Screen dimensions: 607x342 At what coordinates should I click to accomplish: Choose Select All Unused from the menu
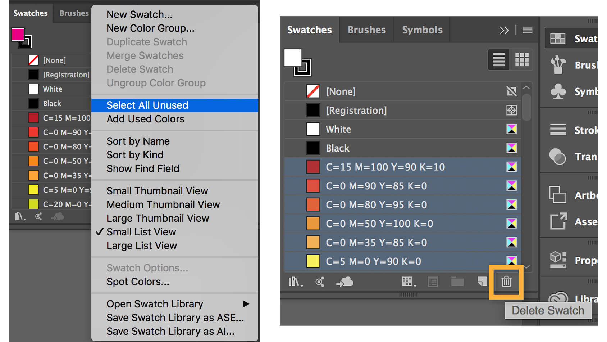(147, 105)
